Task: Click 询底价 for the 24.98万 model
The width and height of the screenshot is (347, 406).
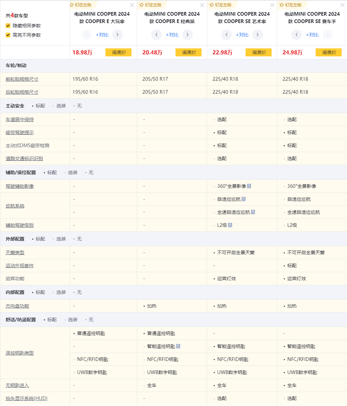Action: (329, 52)
